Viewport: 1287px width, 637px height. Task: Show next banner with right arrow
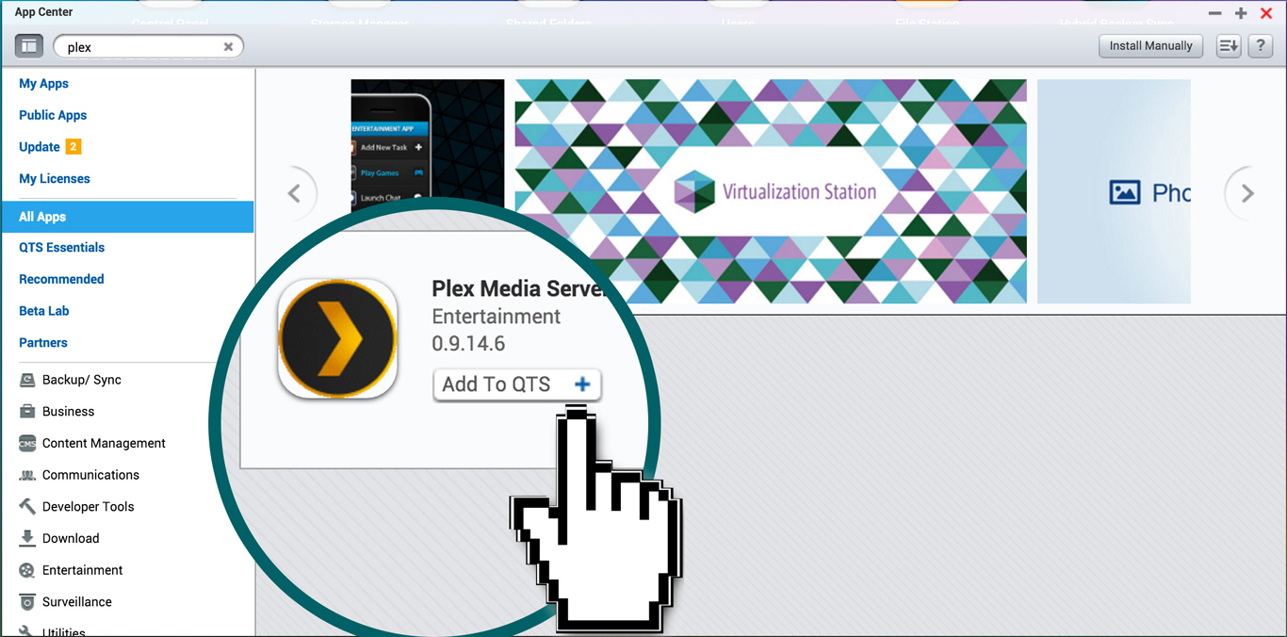[x=1247, y=193]
